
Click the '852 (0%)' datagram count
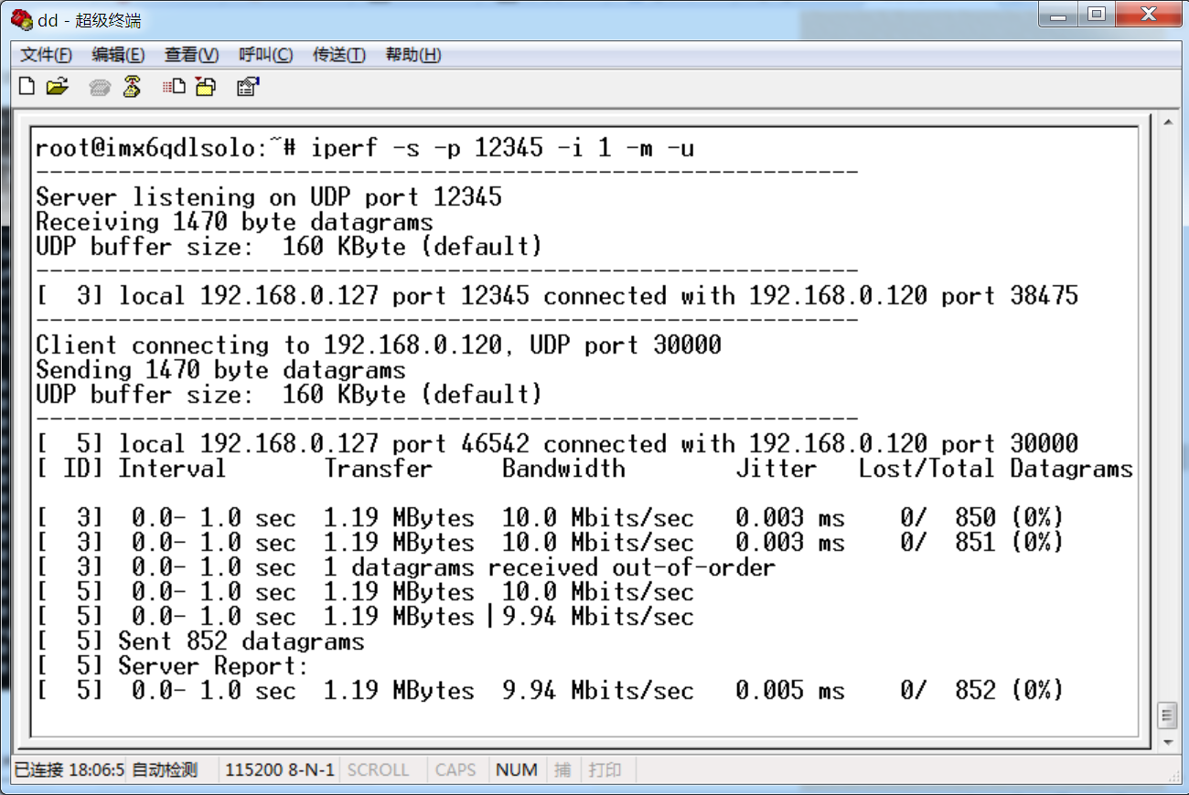pos(1009,691)
